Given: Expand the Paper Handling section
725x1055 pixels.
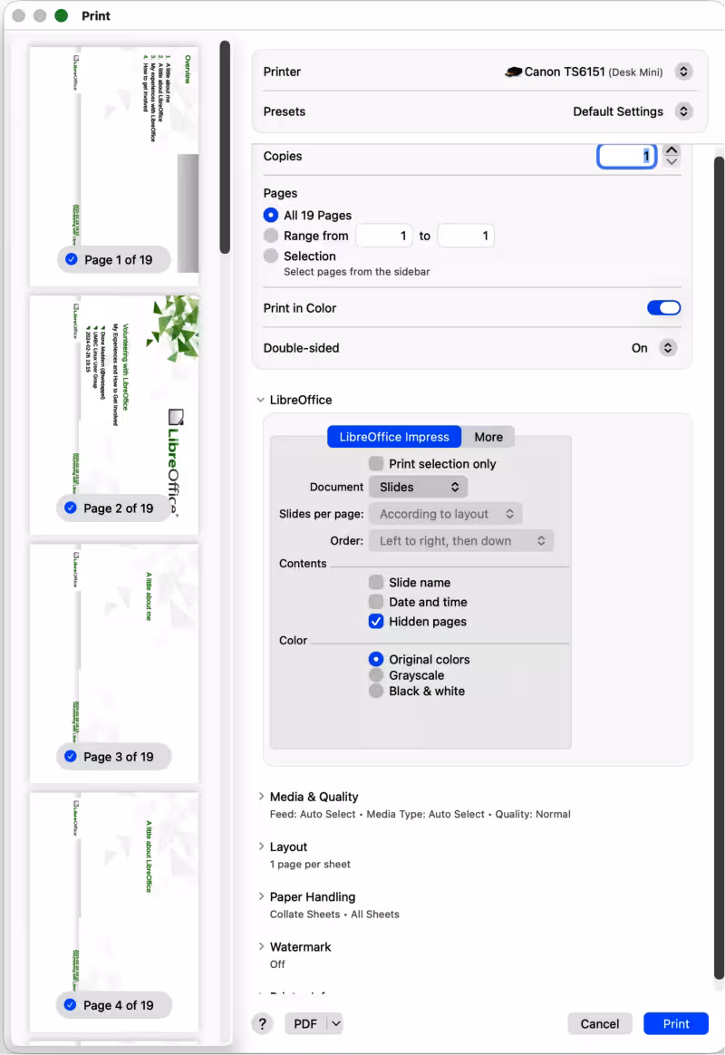Looking at the screenshot, I should pos(261,896).
